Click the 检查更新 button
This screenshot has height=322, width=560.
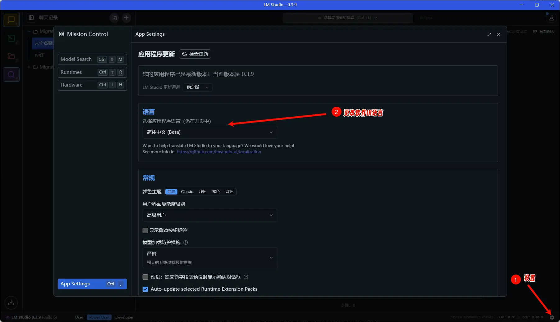click(x=195, y=54)
